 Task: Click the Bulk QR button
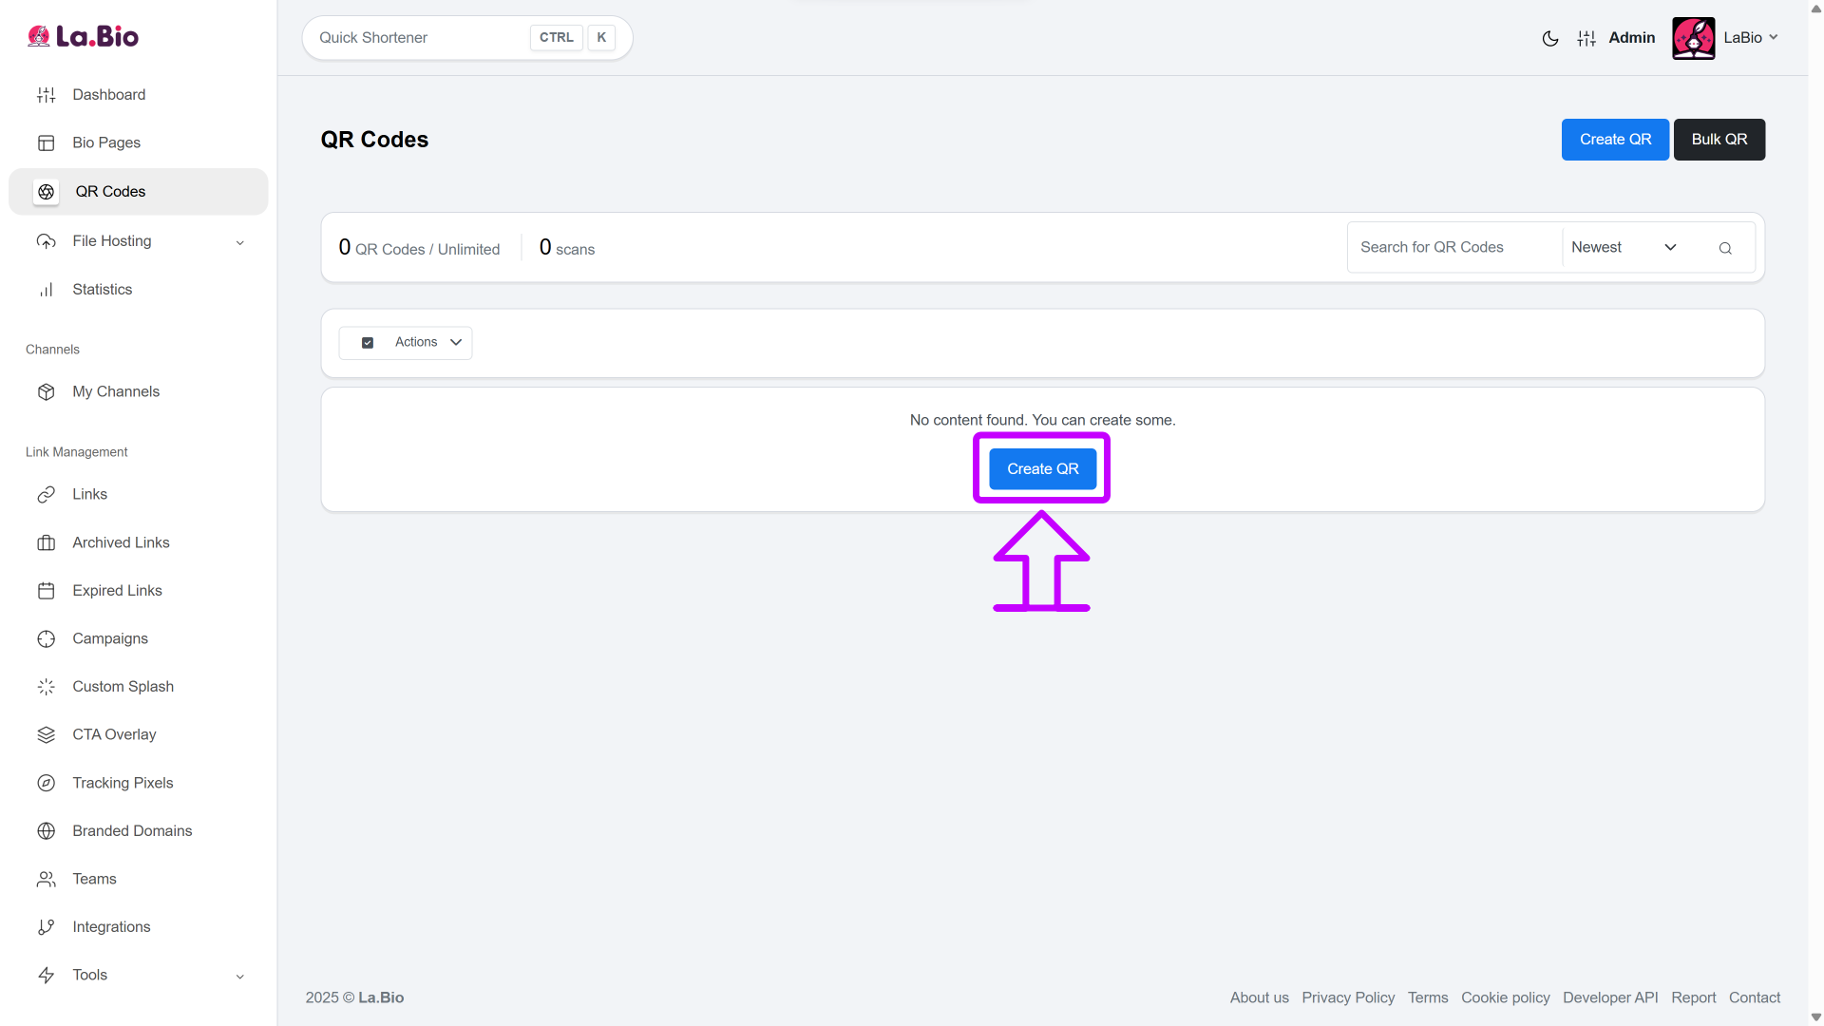click(x=1719, y=140)
